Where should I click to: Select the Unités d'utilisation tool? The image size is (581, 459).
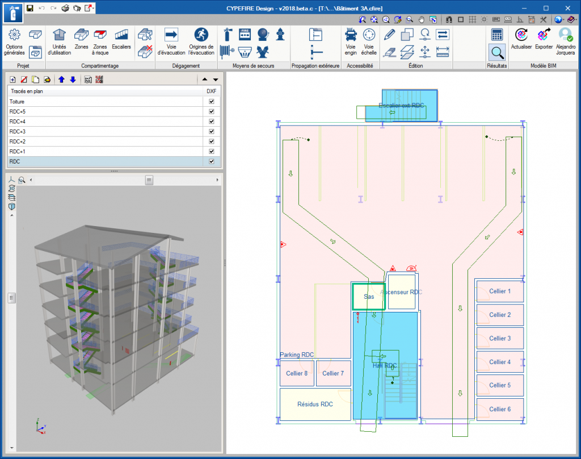tap(59, 40)
